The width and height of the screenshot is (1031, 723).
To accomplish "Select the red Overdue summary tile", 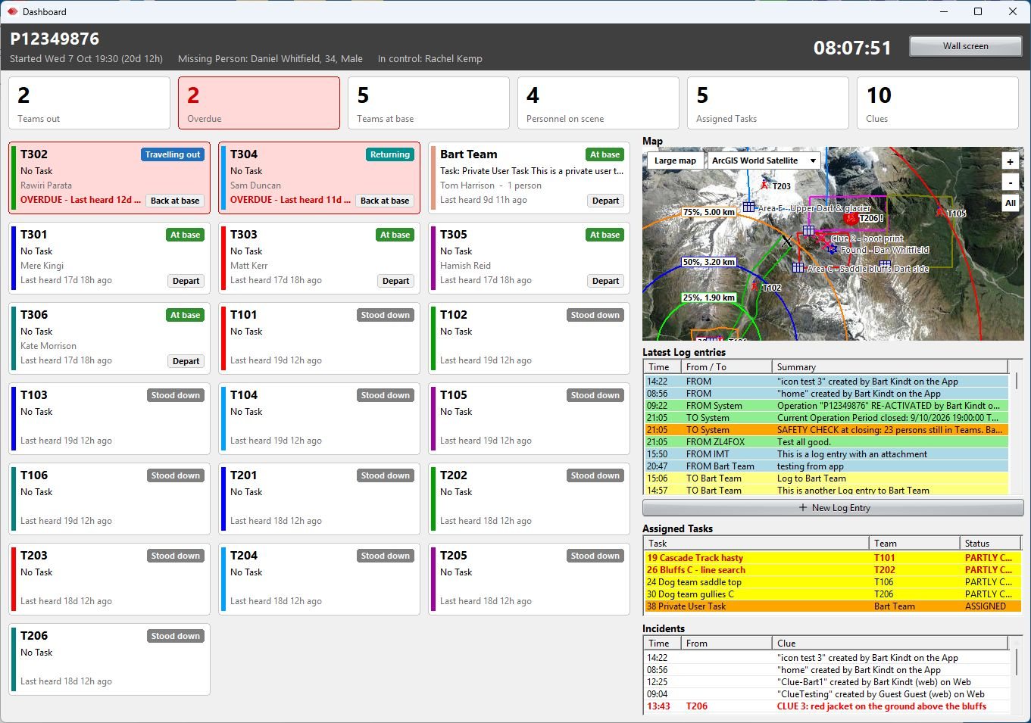I will 259,103.
